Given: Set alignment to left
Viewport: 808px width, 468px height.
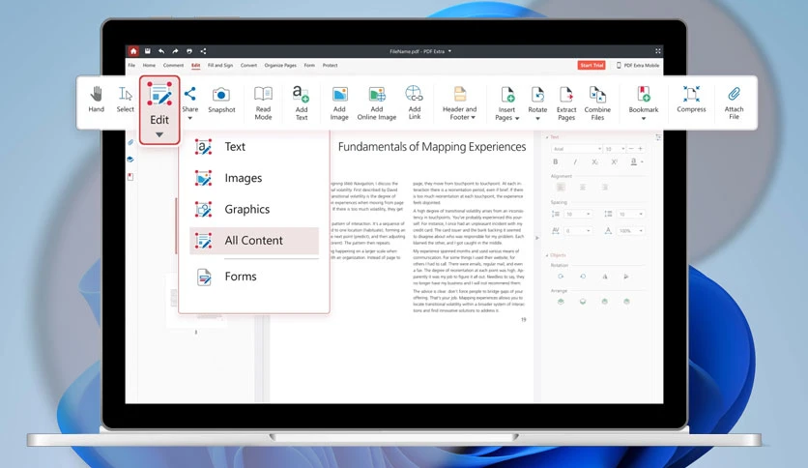Looking at the screenshot, I should [561, 187].
